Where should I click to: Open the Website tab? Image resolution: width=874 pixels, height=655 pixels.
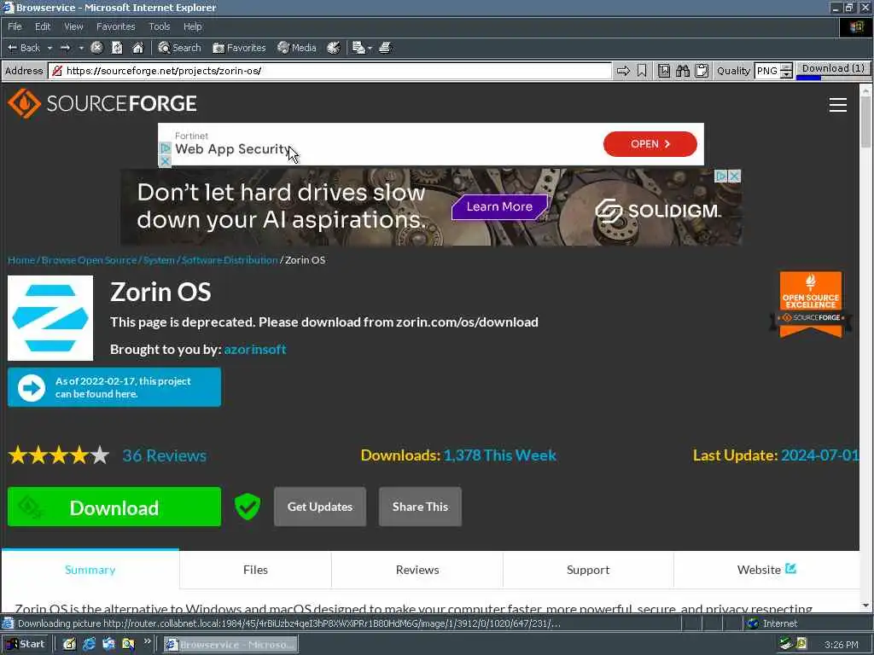click(766, 570)
